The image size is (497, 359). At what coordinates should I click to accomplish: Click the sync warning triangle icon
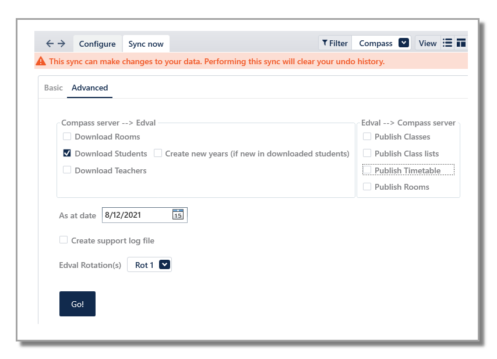pos(41,61)
